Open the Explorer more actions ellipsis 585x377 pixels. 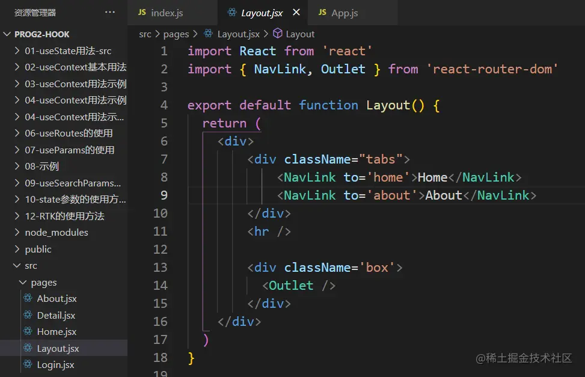(x=109, y=12)
